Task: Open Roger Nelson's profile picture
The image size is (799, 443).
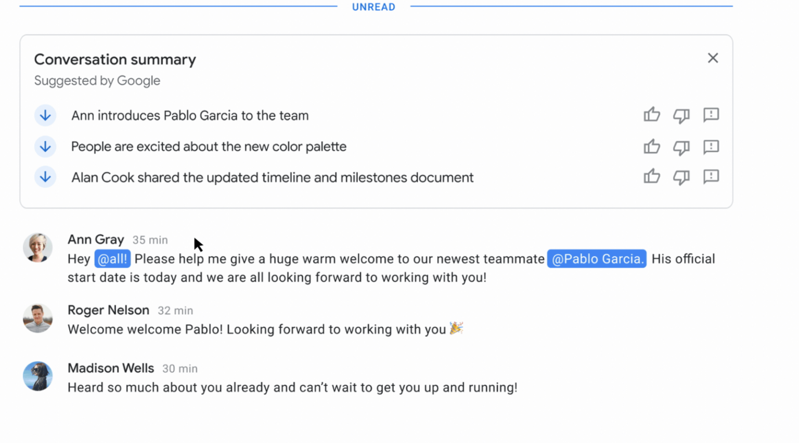Action: [37, 318]
